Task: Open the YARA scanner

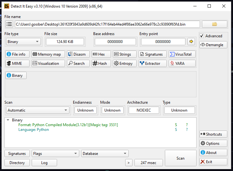Action: point(182,64)
